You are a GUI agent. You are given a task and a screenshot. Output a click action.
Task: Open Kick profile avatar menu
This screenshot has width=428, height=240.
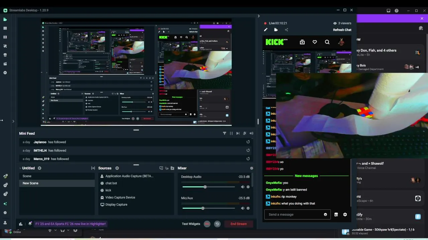pyautogui.click(x=341, y=42)
